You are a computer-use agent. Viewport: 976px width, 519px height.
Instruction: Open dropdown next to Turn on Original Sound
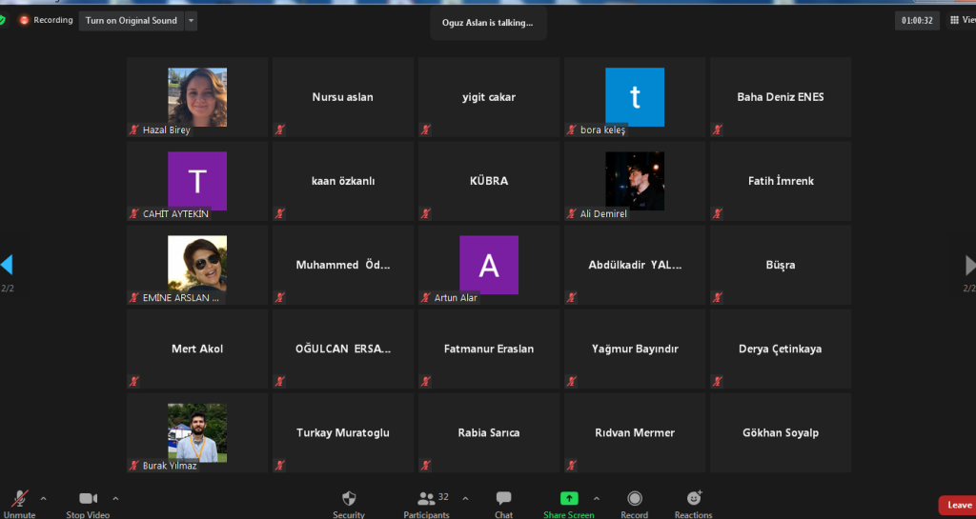pos(191,20)
